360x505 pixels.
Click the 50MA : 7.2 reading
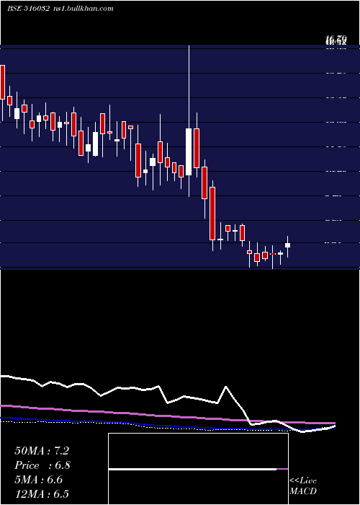point(42,451)
